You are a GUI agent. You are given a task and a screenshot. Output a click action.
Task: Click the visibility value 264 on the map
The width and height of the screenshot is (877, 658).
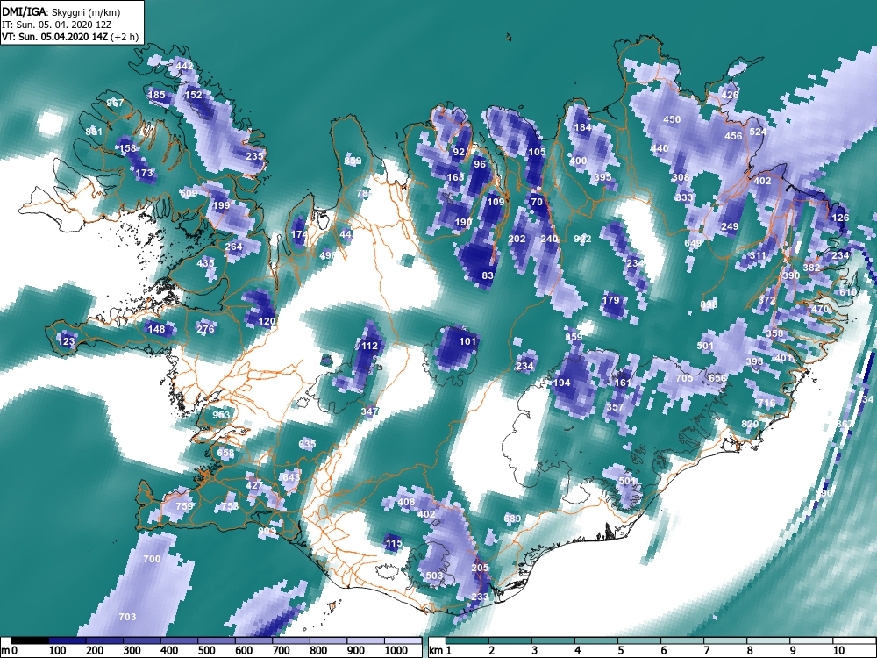pos(234,247)
